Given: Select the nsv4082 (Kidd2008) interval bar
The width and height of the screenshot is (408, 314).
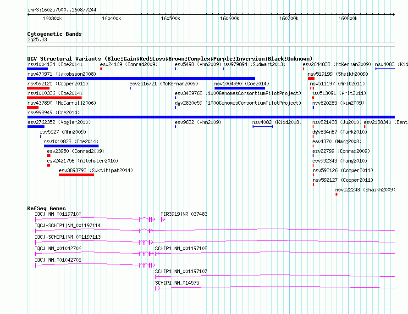Looking at the screenshot, I should click(x=263, y=127).
